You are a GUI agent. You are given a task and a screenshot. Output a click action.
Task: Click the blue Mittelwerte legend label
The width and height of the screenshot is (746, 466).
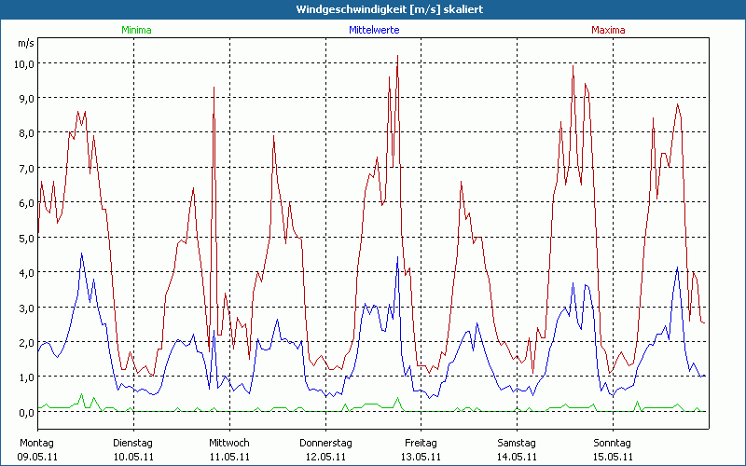click(374, 30)
